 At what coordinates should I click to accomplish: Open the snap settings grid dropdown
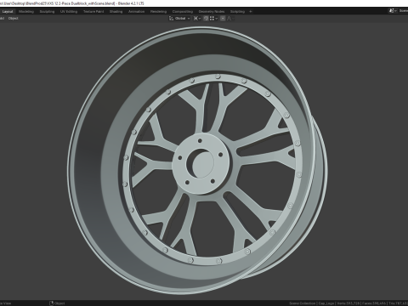tap(213, 19)
